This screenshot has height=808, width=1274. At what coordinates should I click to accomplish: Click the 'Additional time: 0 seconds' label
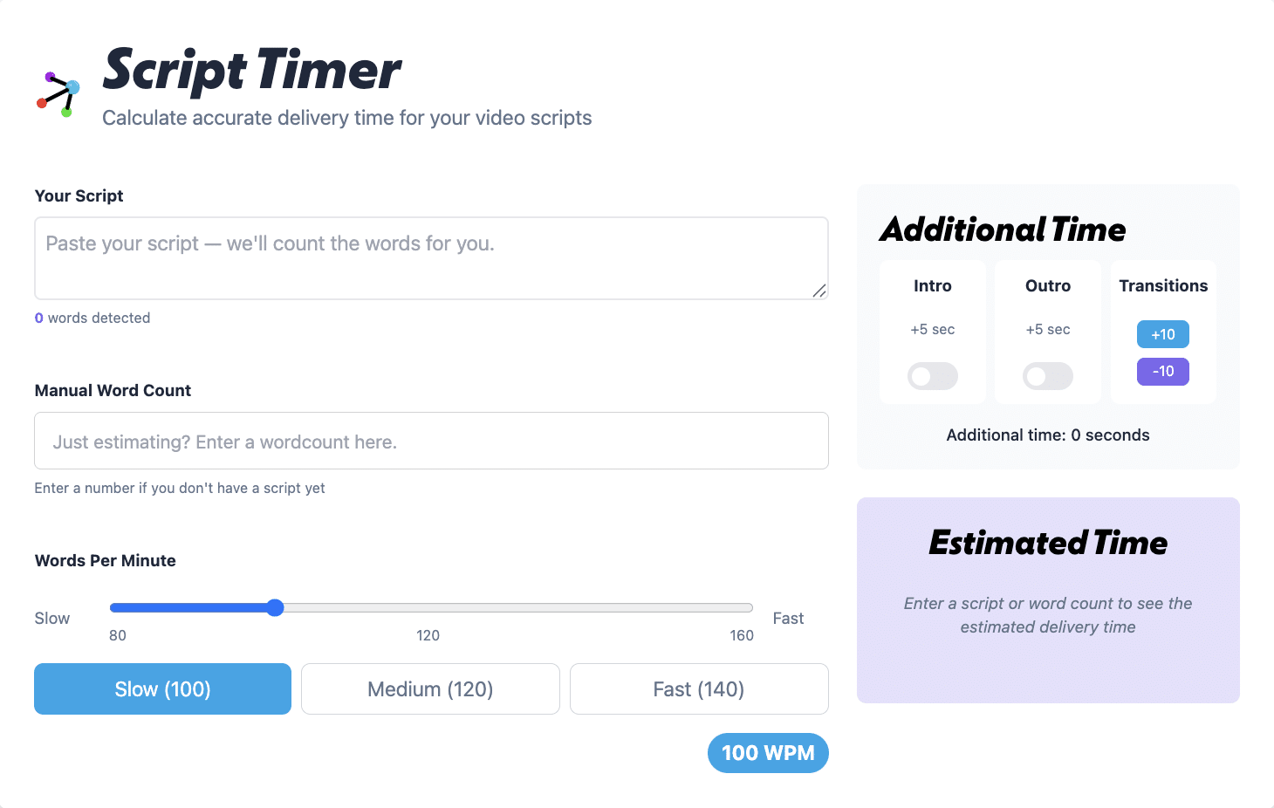tap(1047, 435)
